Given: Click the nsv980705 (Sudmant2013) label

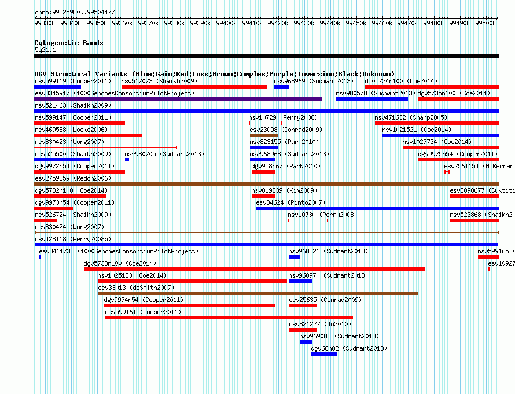Looking at the screenshot, I should pyautogui.click(x=164, y=154).
